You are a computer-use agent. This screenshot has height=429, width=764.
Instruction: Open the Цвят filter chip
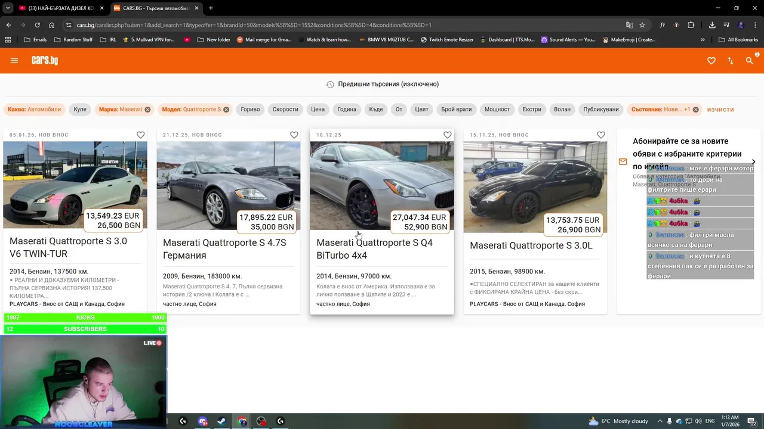point(422,110)
